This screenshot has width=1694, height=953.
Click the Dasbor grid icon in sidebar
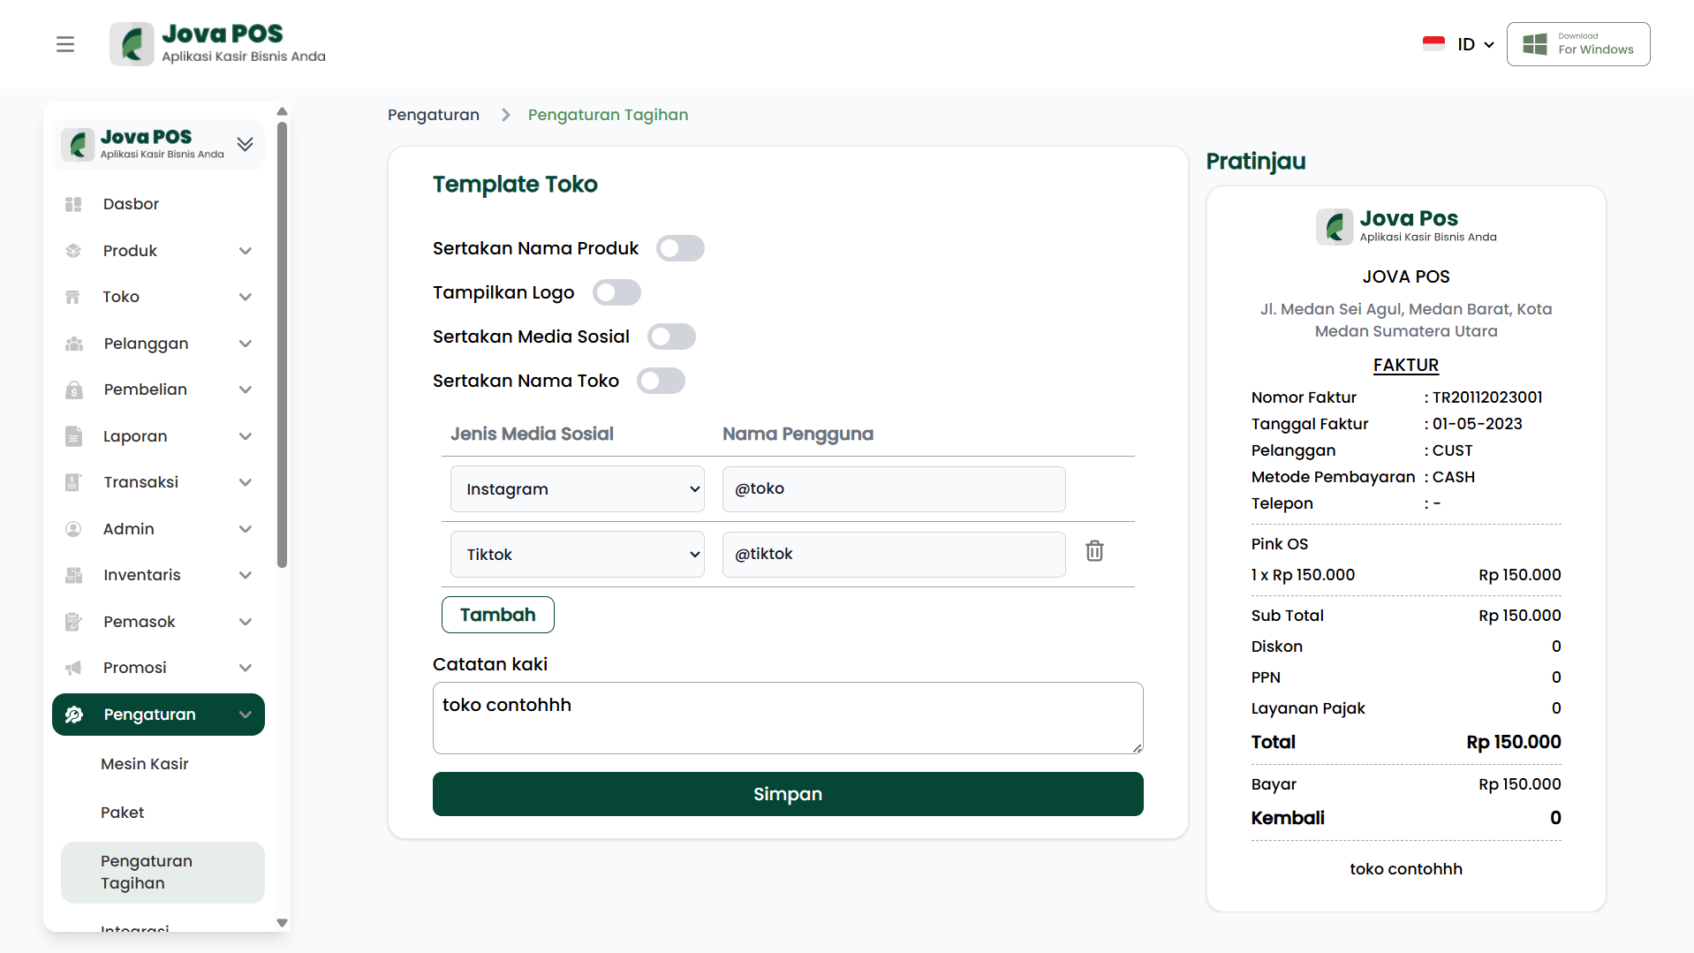73,205
